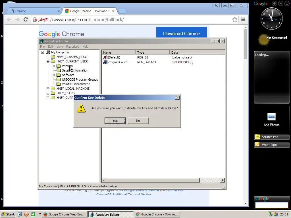Select HKEY_CURRENT_USER folder icon
The height and width of the screenshot is (218, 291).
pyautogui.click(x=53, y=61)
